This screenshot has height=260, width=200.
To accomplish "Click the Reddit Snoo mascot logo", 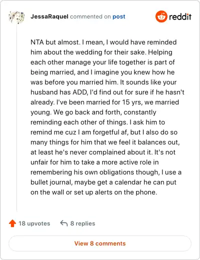I will click(x=161, y=16).
